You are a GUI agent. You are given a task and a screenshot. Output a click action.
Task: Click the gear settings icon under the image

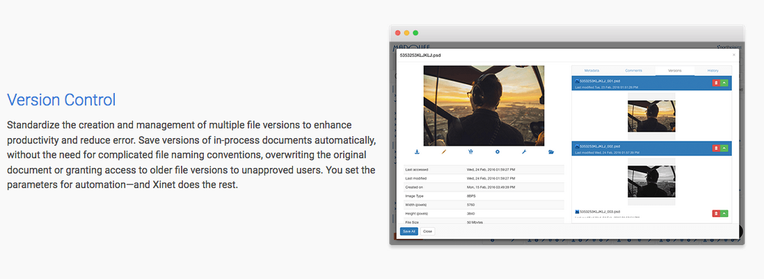tap(498, 151)
